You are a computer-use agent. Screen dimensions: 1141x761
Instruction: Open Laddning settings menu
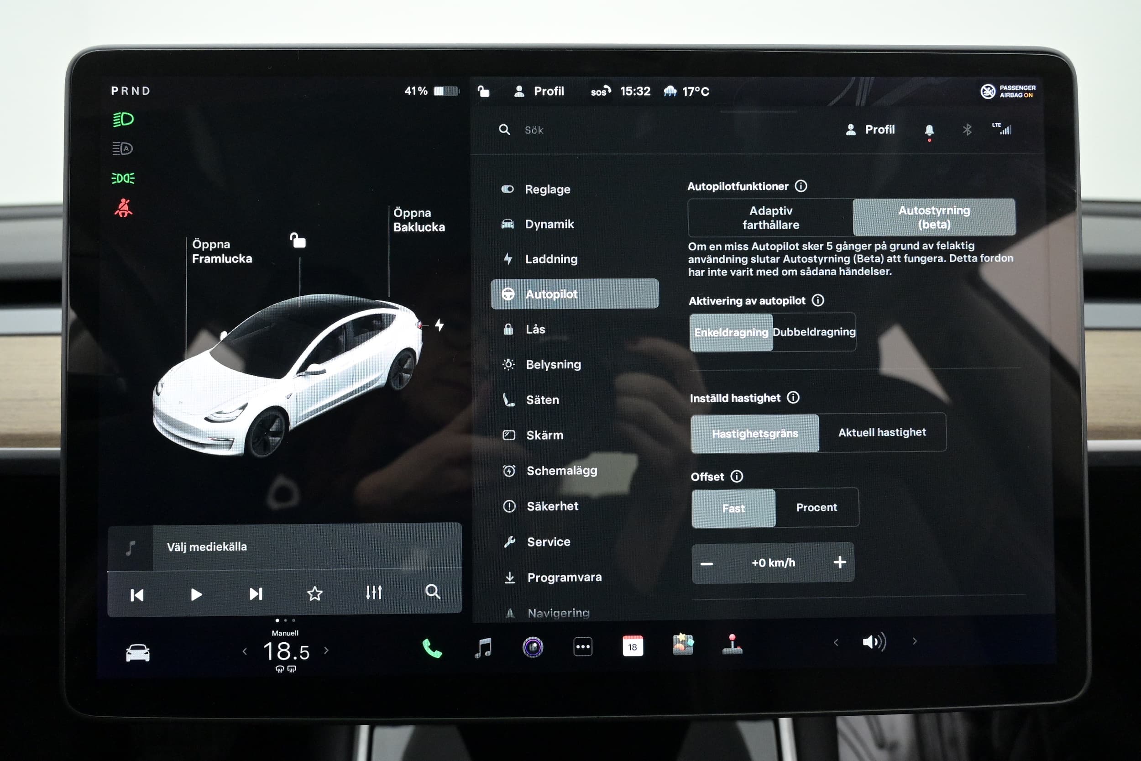575,259
